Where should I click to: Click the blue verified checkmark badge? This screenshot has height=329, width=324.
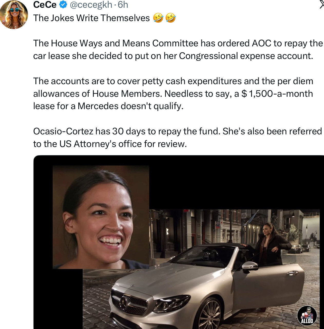pyautogui.click(x=63, y=5)
